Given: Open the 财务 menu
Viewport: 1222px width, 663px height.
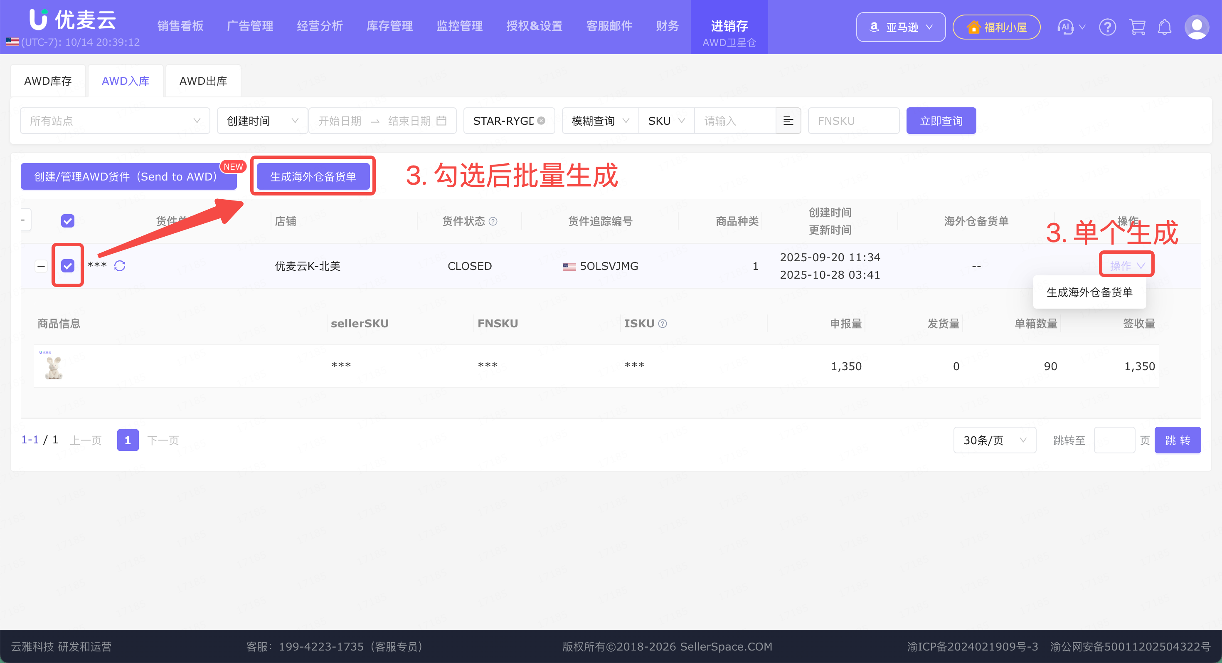Looking at the screenshot, I should click(668, 26).
